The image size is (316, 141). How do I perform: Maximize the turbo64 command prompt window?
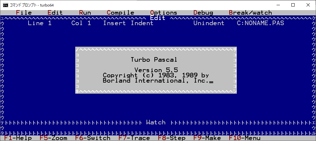[x=293, y=5]
